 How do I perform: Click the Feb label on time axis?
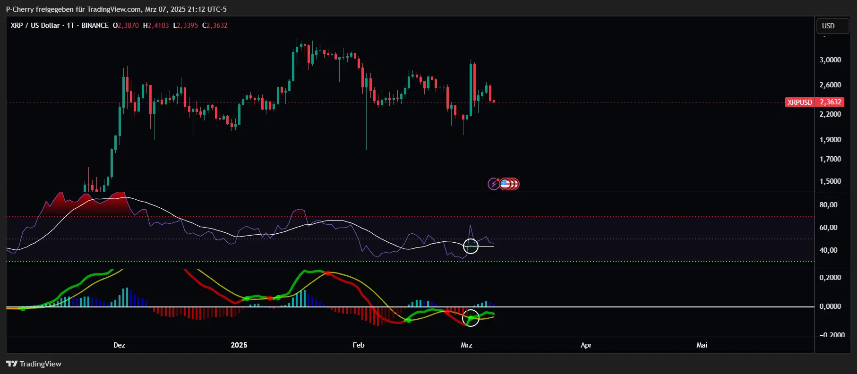pos(359,345)
